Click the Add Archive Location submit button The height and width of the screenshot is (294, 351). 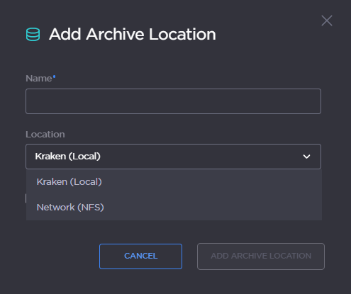261,256
